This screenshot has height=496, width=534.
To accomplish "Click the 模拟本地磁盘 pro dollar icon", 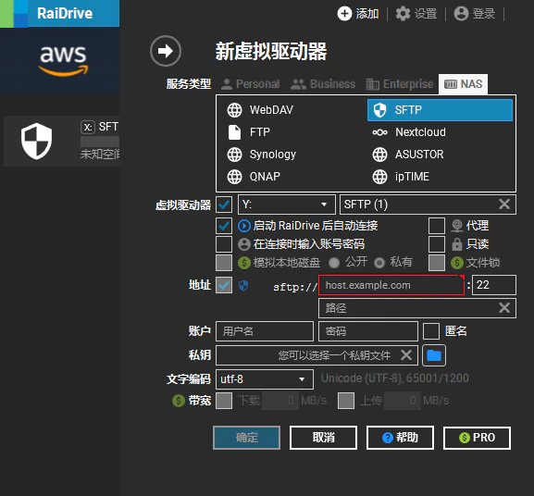I will 244,263.
